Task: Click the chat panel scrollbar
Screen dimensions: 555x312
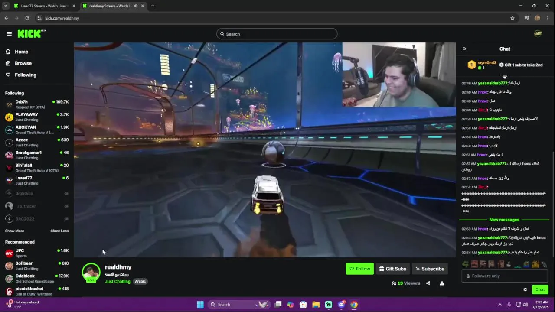Action: click(553, 204)
